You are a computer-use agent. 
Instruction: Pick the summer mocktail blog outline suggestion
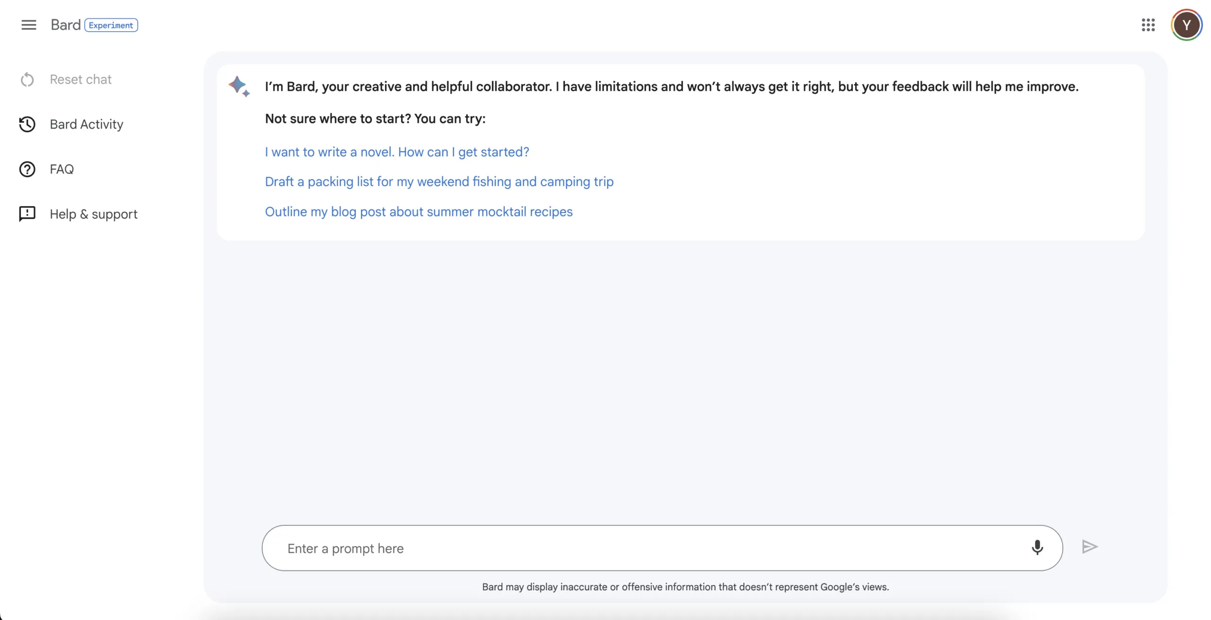(x=418, y=212)
